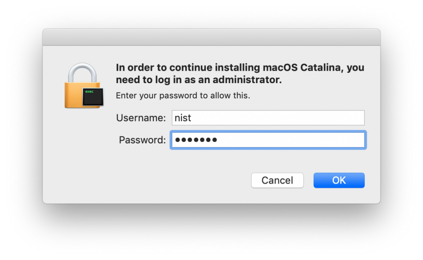Click empty space right of 'nist' in Username field
Screen dimensions: 423x260
pyautogui.click(x=289, y=118)
